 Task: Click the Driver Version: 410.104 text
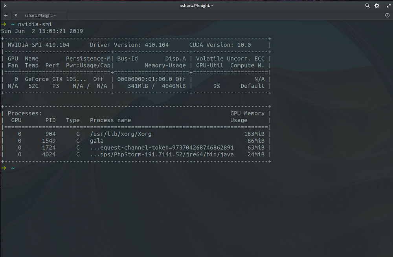coord(129,45)
